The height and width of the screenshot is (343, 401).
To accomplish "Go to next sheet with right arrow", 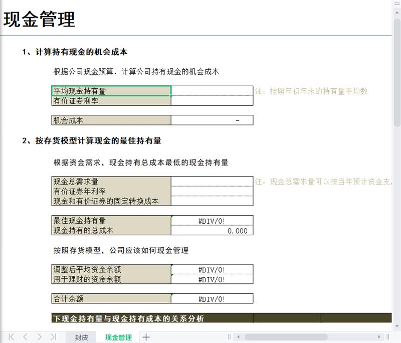I will tap(39, 337).
